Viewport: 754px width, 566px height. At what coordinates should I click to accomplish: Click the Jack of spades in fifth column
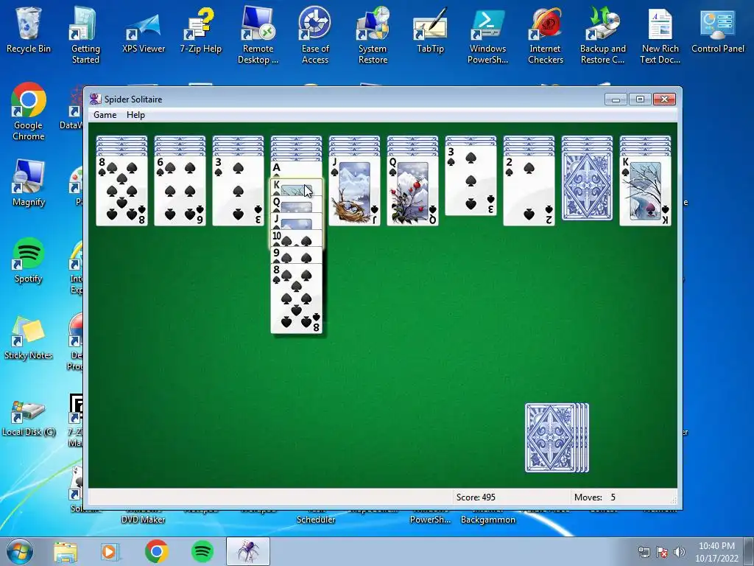(354, 191)
